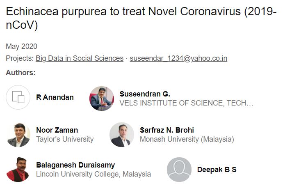
Task: Click Balaganesh Duraisamy's name
Action: click(75, 165)
